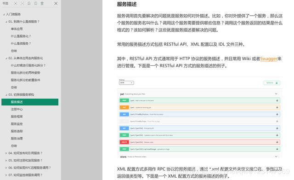This screenshot has width=294, height=180.
Task: Click the store section title
Action: [123, 157]
